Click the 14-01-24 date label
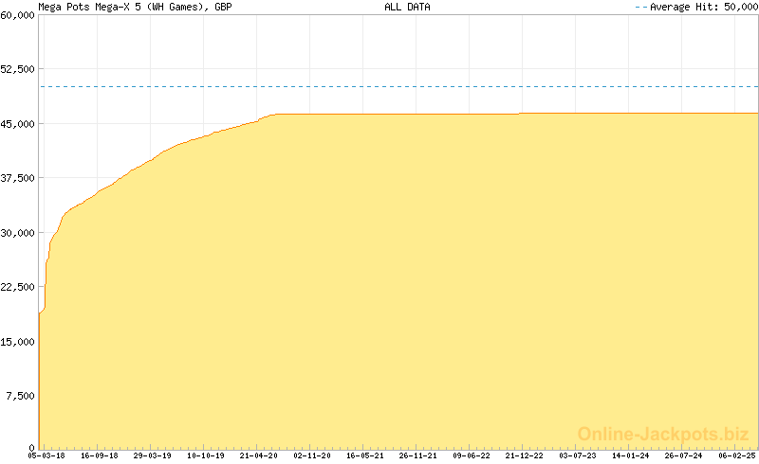 (630, 456)
